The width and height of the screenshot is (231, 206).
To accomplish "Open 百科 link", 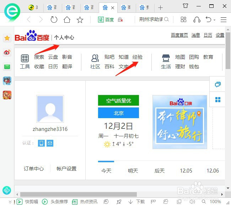I will point(109,67).
